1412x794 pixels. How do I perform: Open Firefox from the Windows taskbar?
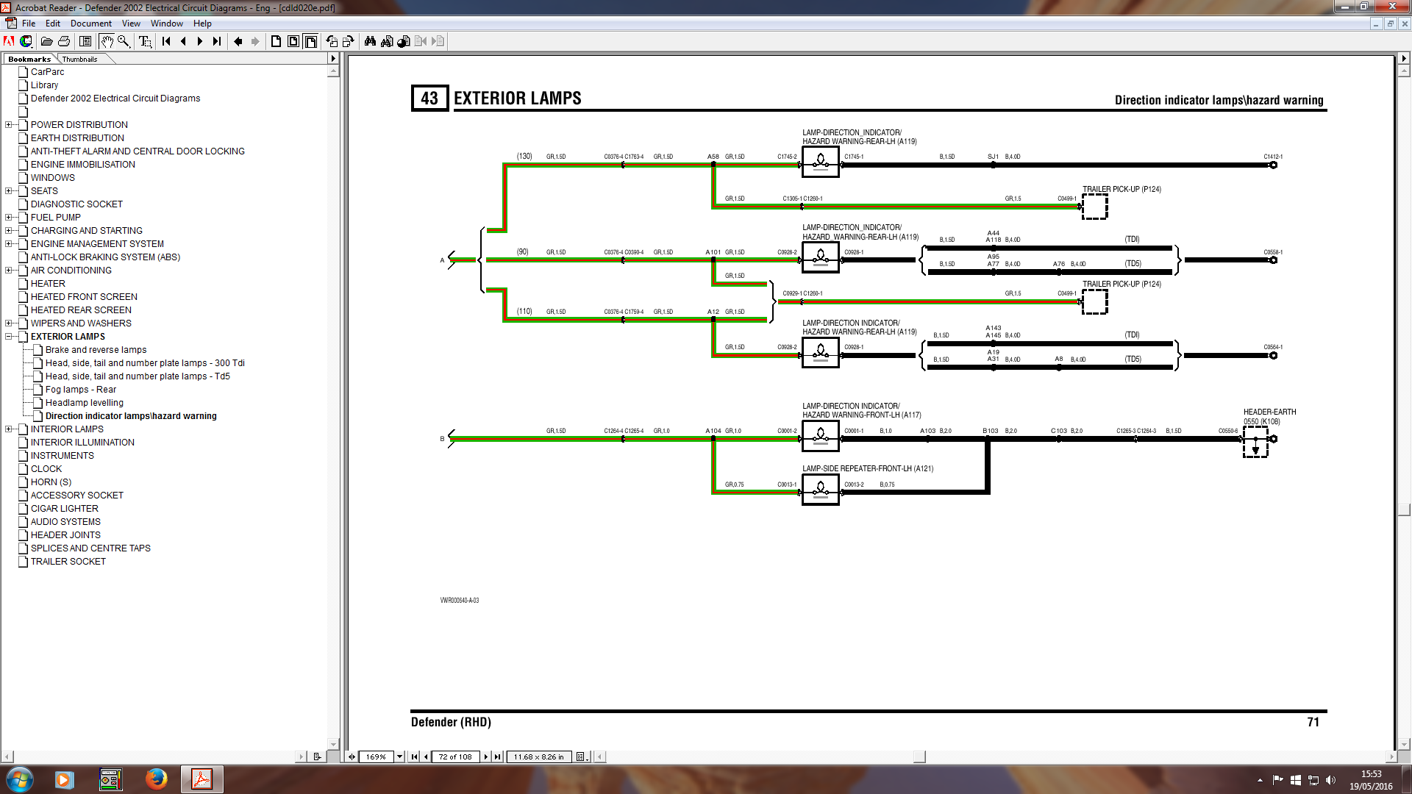(156, 779)
